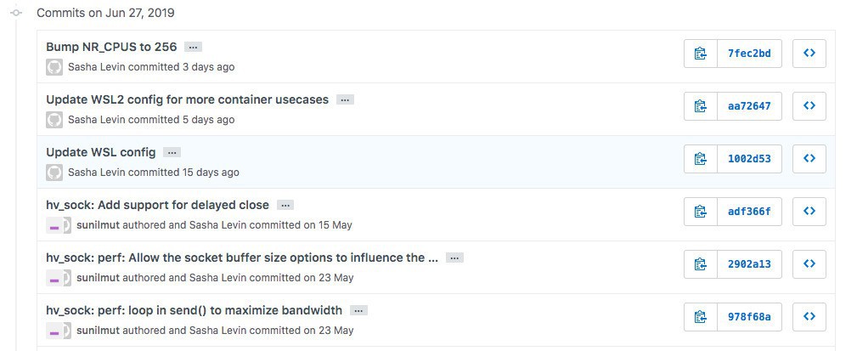Screen dimensions: 857x351
Task: Copy the full SHA for commit adf366f
Action: pyautogui.click(x=701, y=212)
